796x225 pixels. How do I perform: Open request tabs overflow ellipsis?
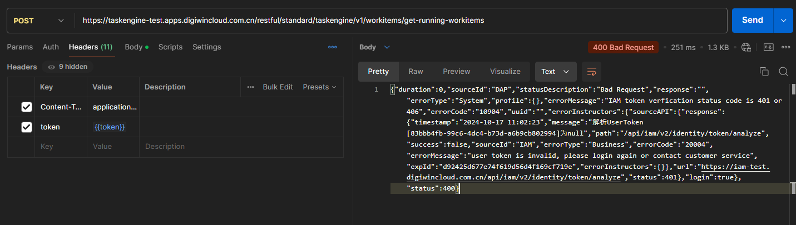pos(333,47)
